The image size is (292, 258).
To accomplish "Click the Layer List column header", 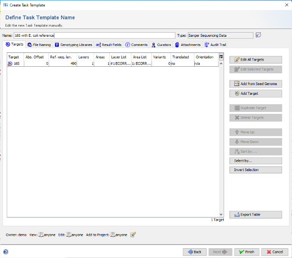I will [x=120, y=57].
